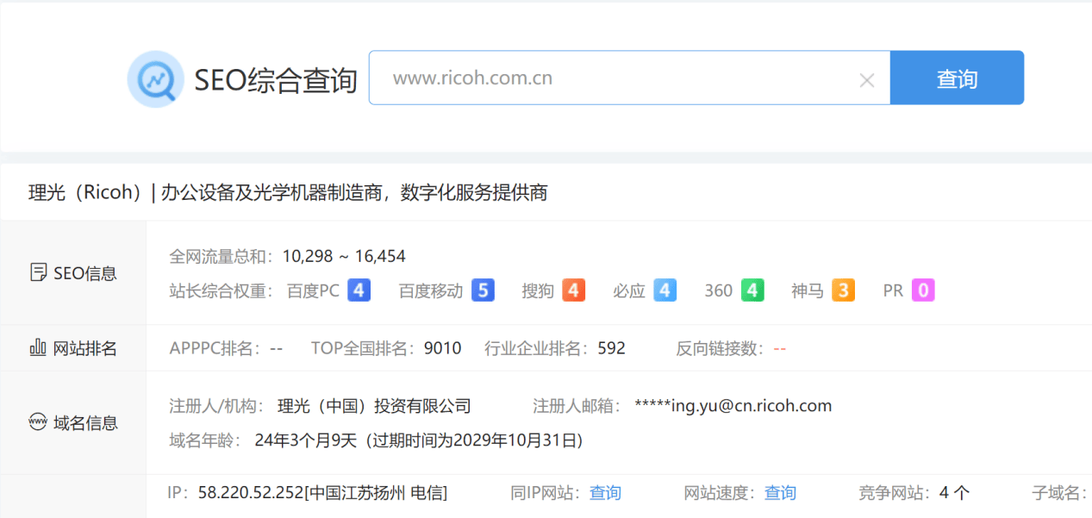Click registrant 理光（中国）投资有限公司

374,406
